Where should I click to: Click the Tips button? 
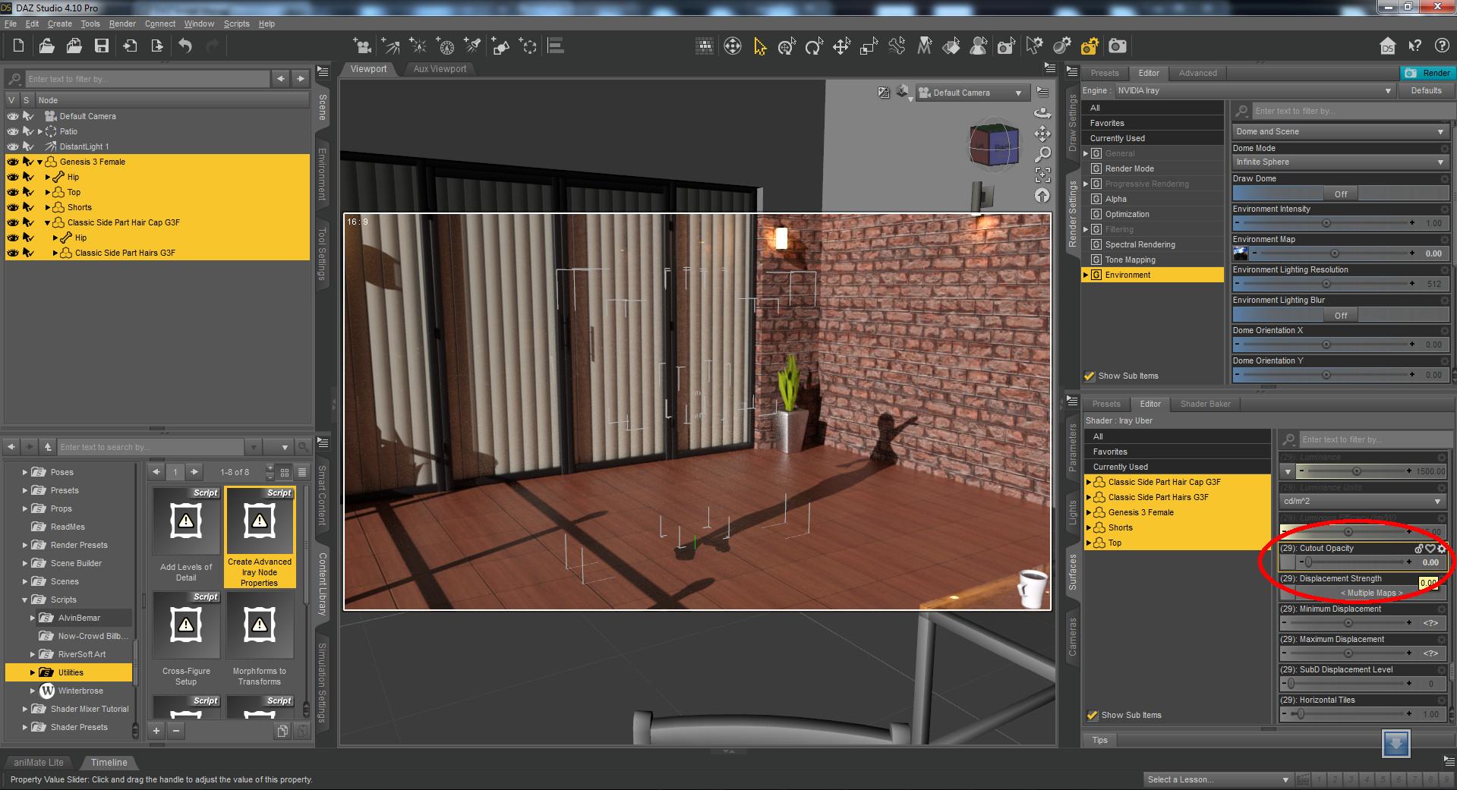pyautogui.click(x=1099, y=740)
